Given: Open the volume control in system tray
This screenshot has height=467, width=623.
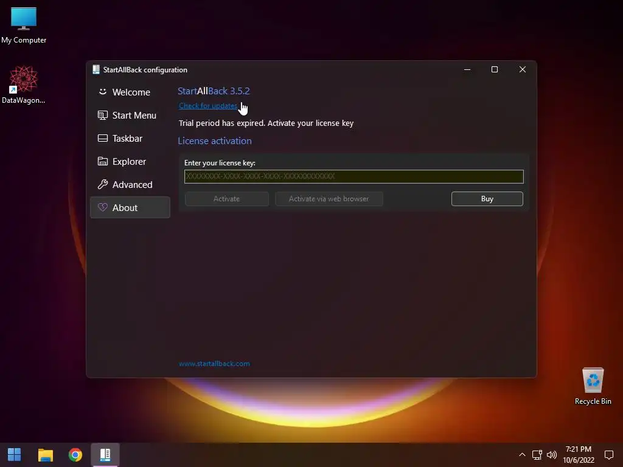Looking at the screenshot, I should click(x=551, y=455).
